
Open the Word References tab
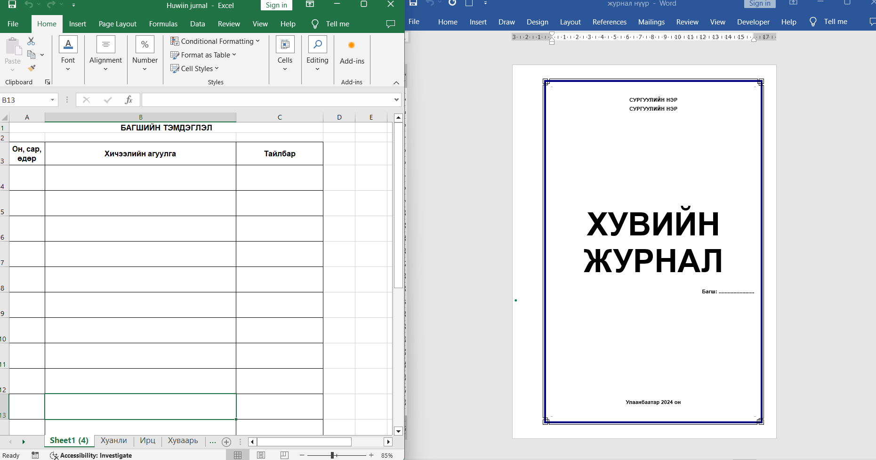(610, 22)
